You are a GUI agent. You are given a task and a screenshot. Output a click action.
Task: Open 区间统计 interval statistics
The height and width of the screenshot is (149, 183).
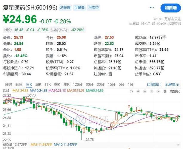[154, 84]
